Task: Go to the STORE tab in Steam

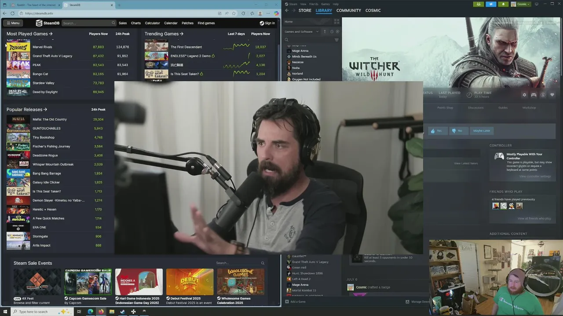Action: 305,10
